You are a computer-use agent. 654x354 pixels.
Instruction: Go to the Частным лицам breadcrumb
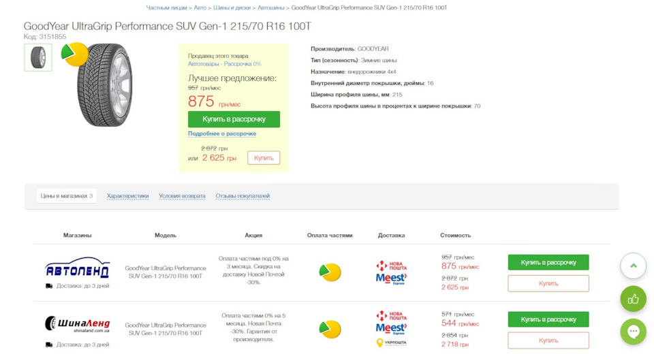(x=166, y=7)
